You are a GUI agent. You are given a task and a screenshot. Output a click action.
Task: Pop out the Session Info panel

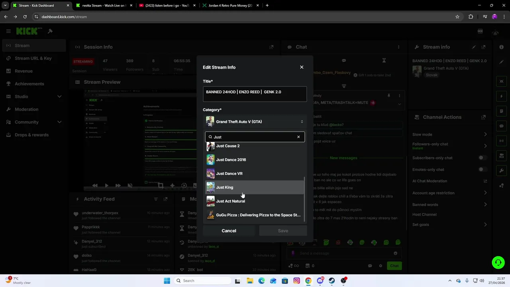click(271, 47)
